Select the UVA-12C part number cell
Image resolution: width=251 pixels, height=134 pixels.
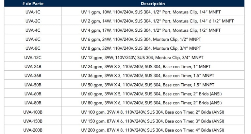click(33, 58)
